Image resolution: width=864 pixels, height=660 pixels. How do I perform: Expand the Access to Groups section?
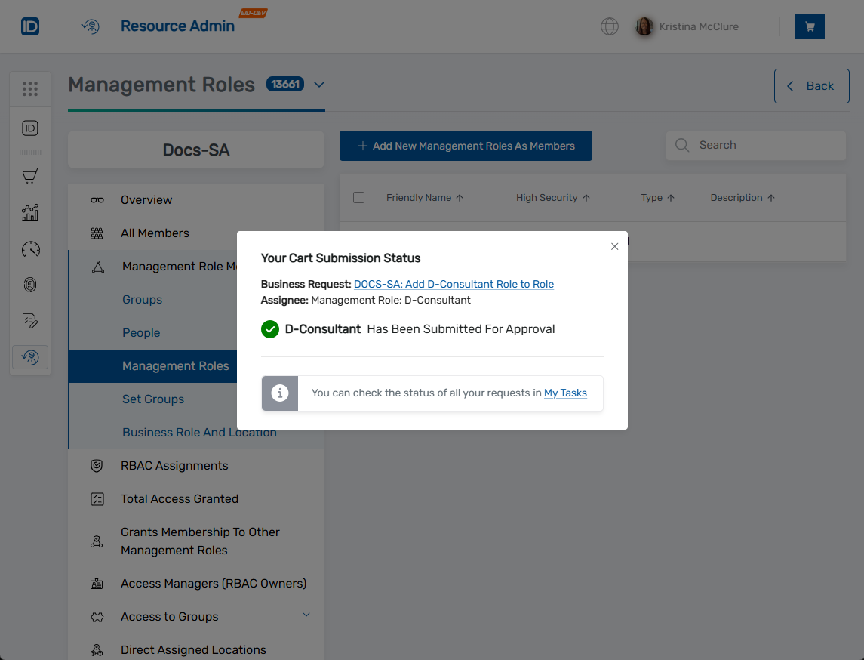coord(306,615)
